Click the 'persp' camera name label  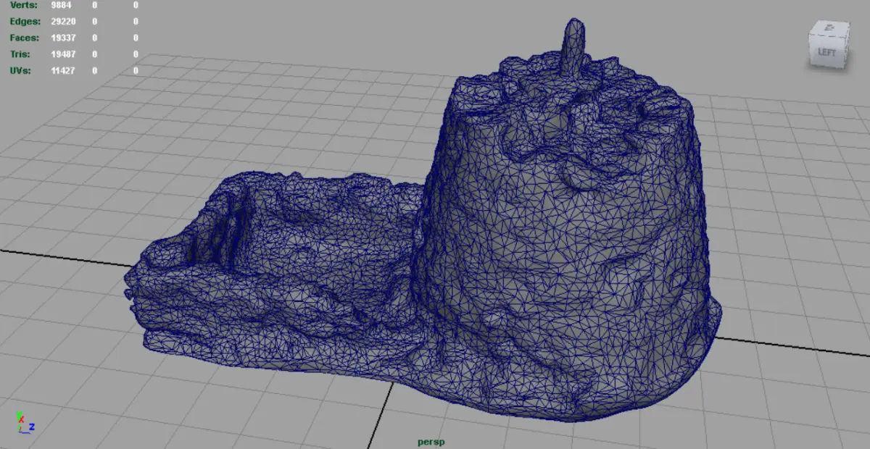pyautogui.click(x=431, y=442)
